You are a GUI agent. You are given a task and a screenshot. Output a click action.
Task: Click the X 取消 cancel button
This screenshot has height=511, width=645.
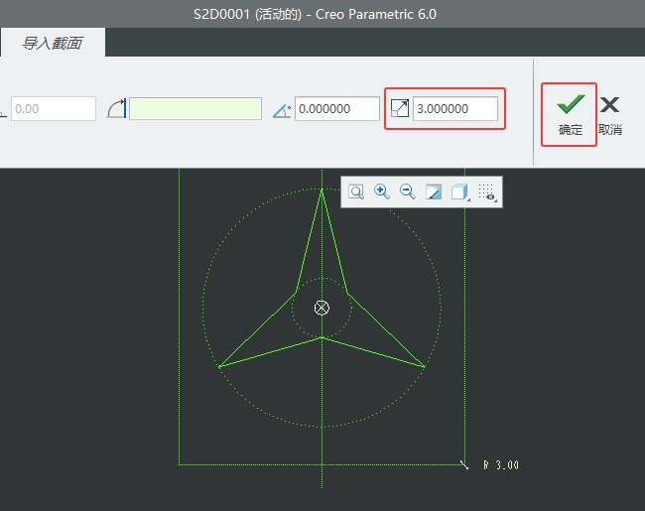[610, 115]
